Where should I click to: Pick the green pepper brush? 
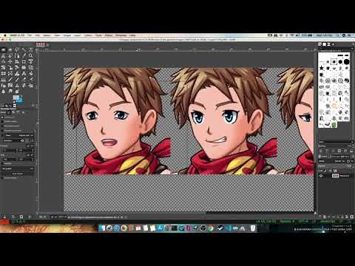click(334, 124)
